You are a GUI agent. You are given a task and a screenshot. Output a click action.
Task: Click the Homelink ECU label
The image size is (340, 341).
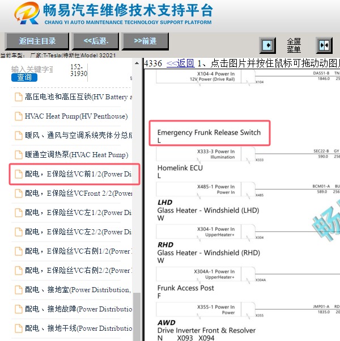click(x=180, y=168)
